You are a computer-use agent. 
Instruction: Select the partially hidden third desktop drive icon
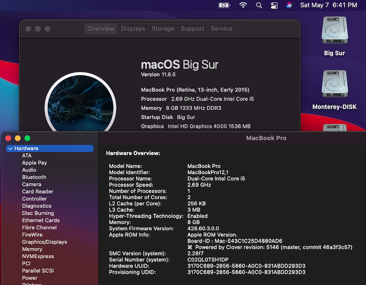coord(335,127)
